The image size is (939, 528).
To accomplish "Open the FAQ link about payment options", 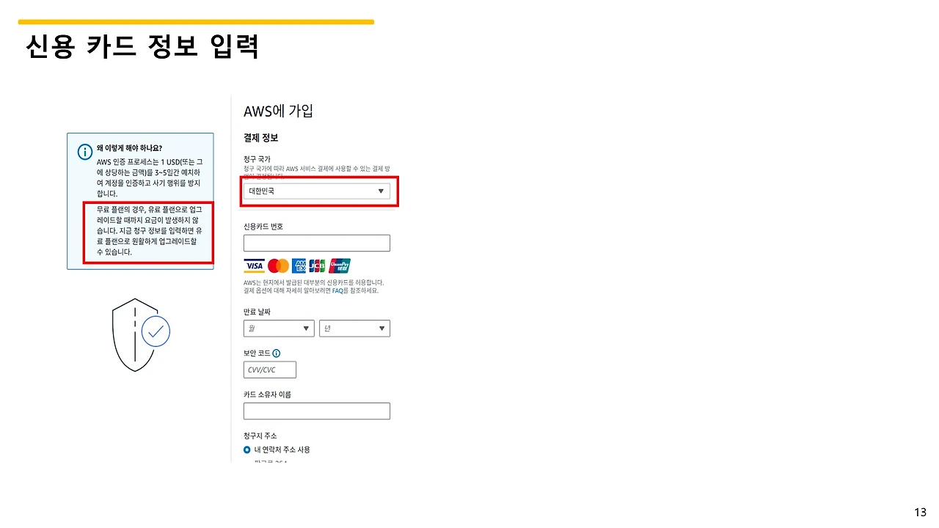I will click(337, 290).
